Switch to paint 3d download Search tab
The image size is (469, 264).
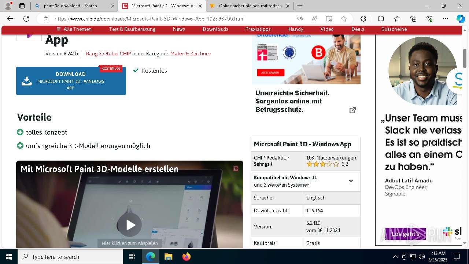75,6
